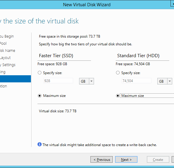Open the last wizard step ending in 'ation'
The height and width of the screenshot is (168, 174).
click(4, 86)
